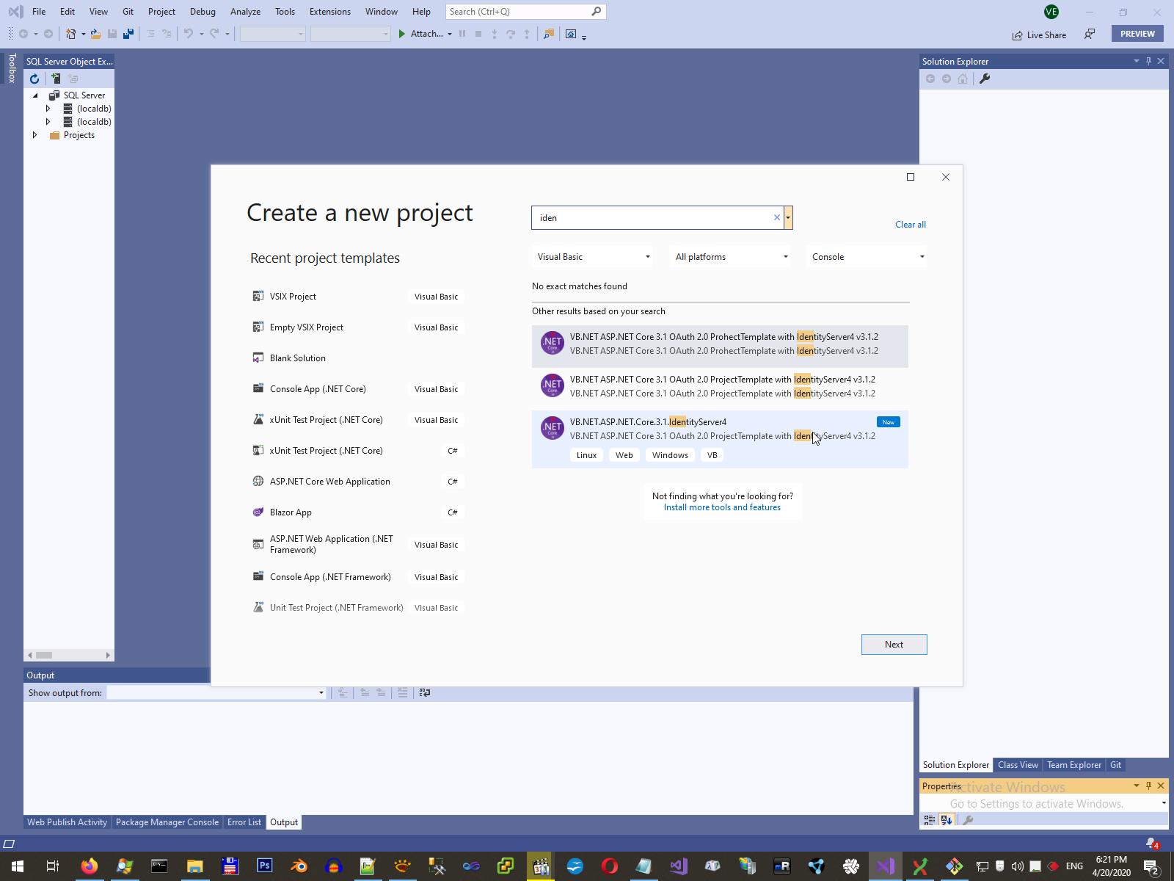Click the SQL Explorer horizontal scrollbar thumb
This screenshot has height=881, width=1174.
point(44,655)
